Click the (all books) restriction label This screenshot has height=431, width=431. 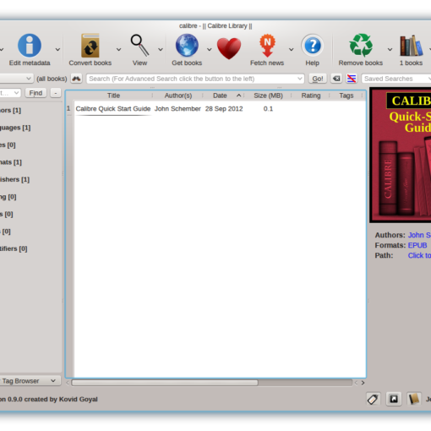52,79
